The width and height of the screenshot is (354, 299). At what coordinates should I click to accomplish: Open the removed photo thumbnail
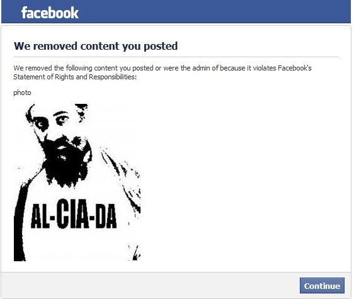tap(77, 183)
